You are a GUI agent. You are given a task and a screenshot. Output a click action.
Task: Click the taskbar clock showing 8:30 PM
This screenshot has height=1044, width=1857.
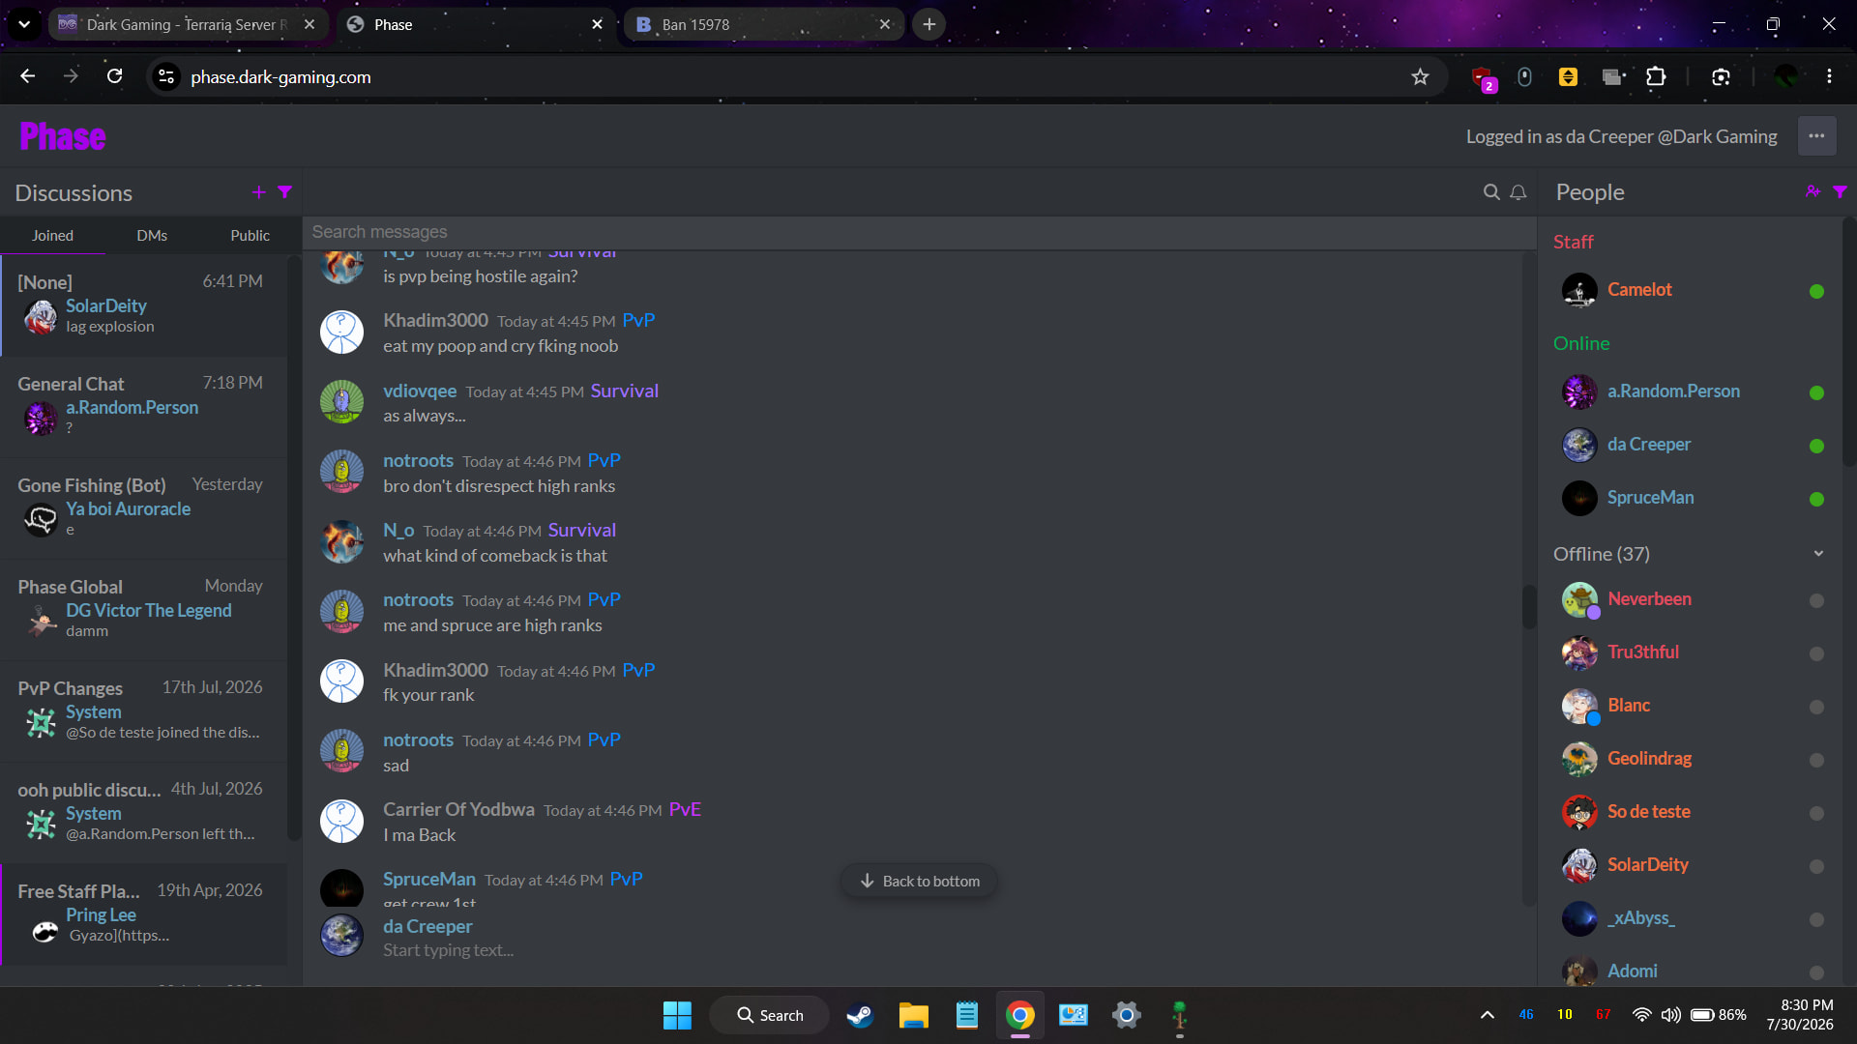pyautogui.click(x=1800, y=1015)
